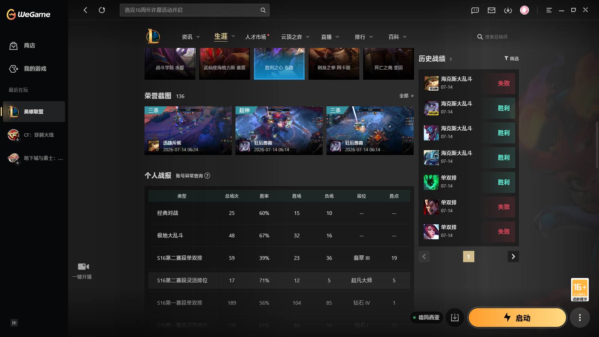Open the 人才市场 tab
Image resolution: width=599 pixels, height=337 pixels.
[256, 37]
